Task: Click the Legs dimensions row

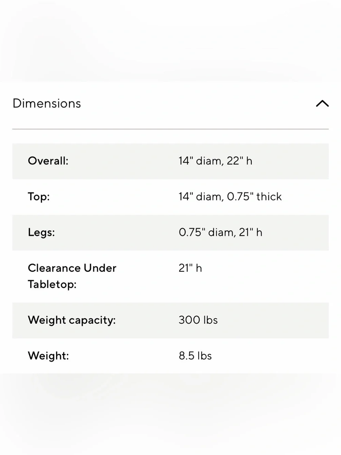Action: pos(170,233)
